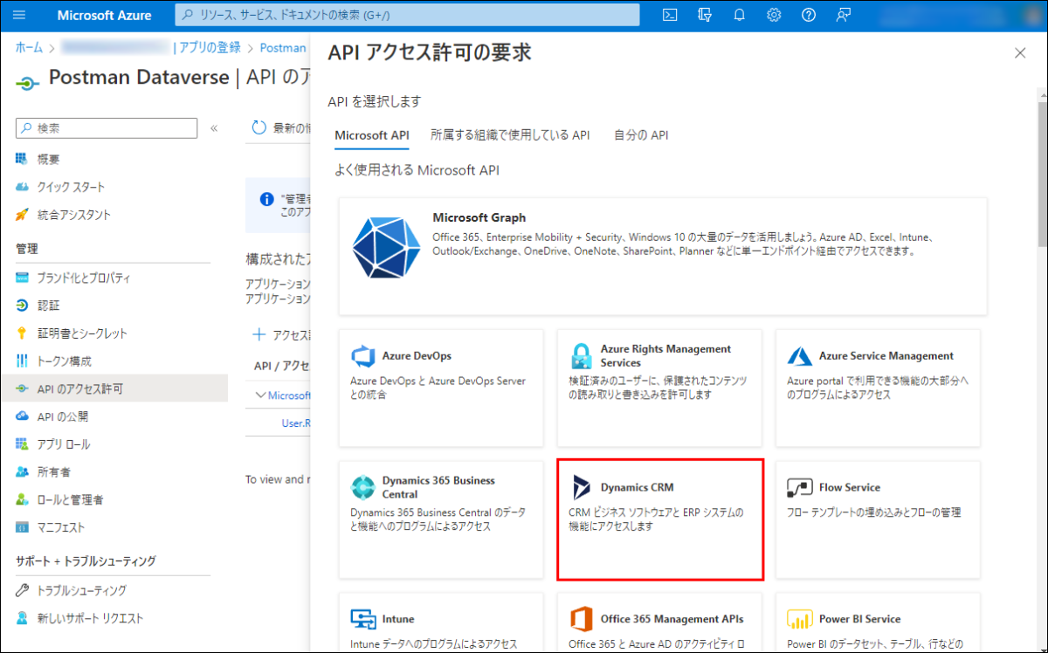Screen dimensions: 1048x653
Task: Select the Flow Service API tile
Action: pyautogui.click(x=878, y=520)
